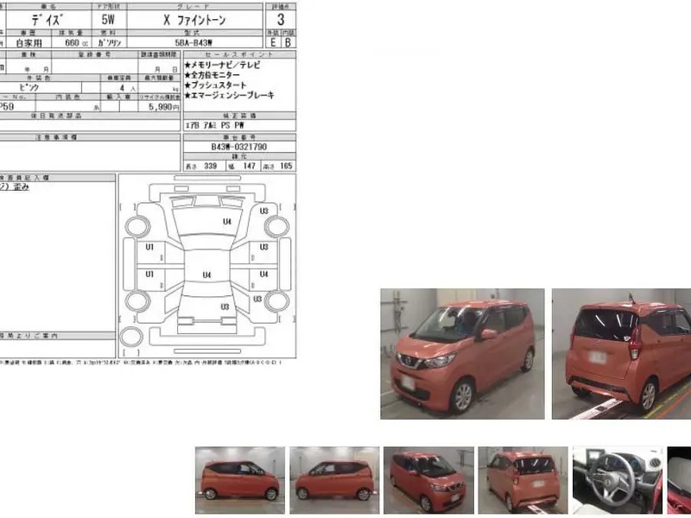Click the ★メモリーナビ/テレビ sales point
The height and width of the screenshot is (518, 691).
click(x=223, y=65)
